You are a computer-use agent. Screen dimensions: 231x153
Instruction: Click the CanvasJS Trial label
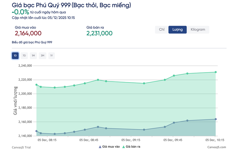click(x=21, y=147)
